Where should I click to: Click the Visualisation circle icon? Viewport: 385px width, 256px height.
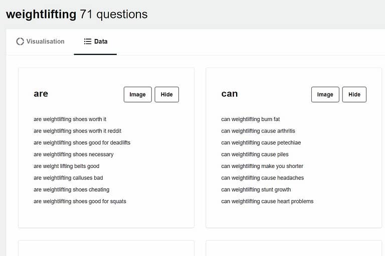click(20, 41)
